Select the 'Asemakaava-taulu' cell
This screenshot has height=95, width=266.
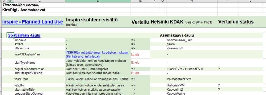click(177, 35)
